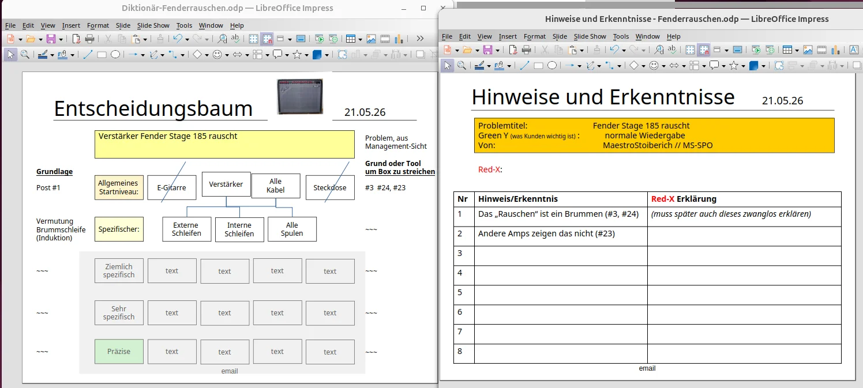Toggle Snap to Grid in Diktionär-Fenderrauschen window
Viewport: 863px width, 388px height.
267,39
